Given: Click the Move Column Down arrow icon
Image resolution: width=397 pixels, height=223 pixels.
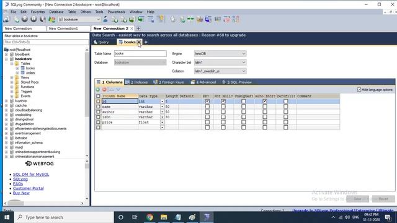Looking at the screenshot, I should pyautogui.click(x=118, y=89).
